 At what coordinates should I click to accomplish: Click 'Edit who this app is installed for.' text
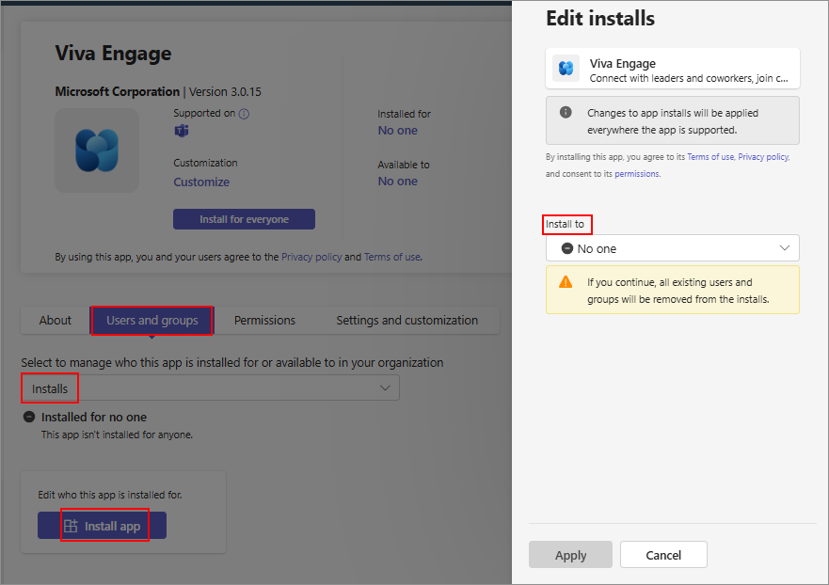[x=110, y=495]
